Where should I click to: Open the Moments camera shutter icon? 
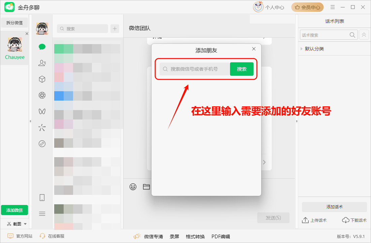point(42,95)
